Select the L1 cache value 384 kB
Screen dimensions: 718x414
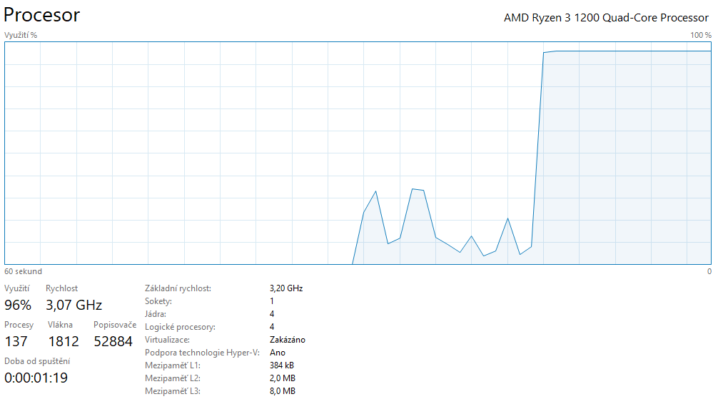pos(282,365)
